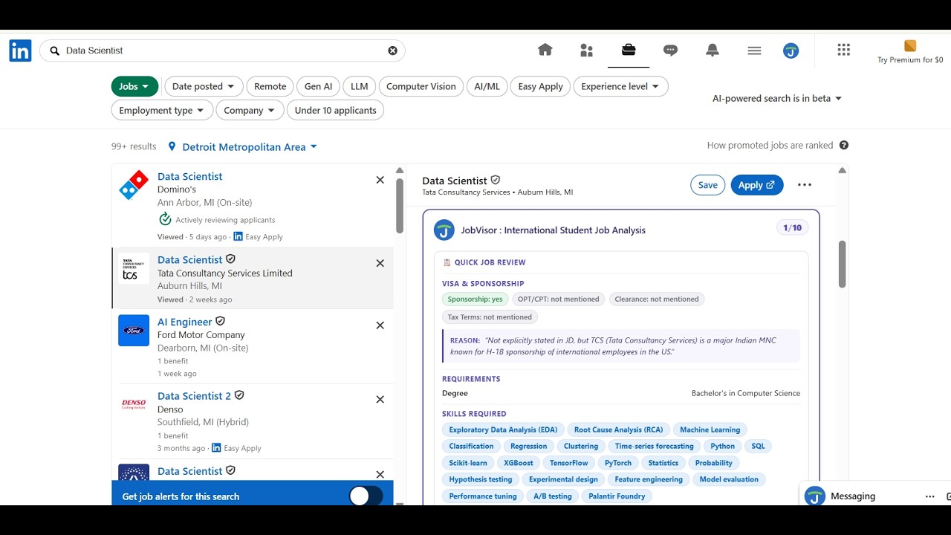Click the Time-series forecasting skill tag
951x535 pixels.
tap(655, 447)
